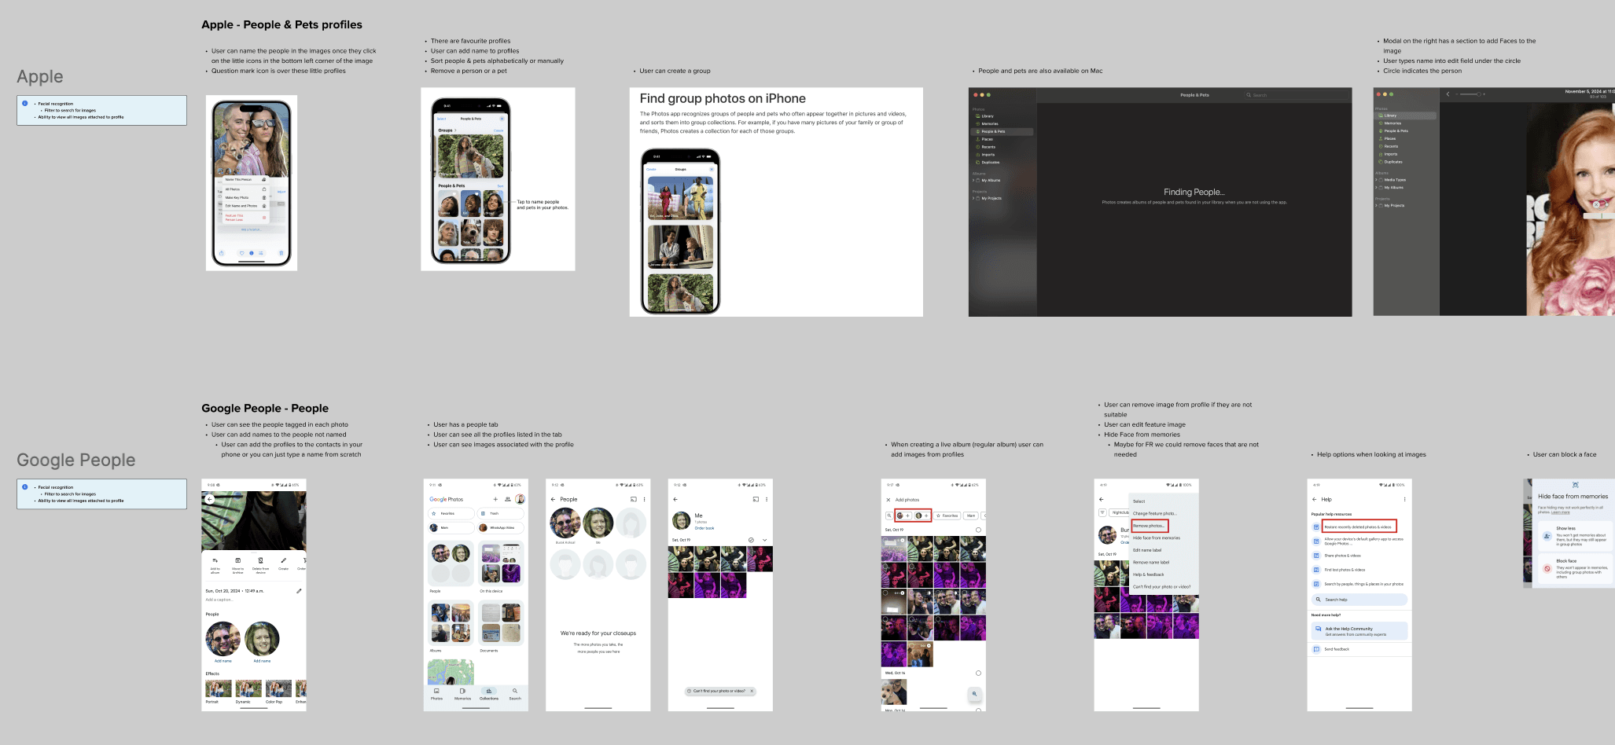Choose Remove name label menu entry
This screenshot has height=745, width=1615.
[1150, 563]
